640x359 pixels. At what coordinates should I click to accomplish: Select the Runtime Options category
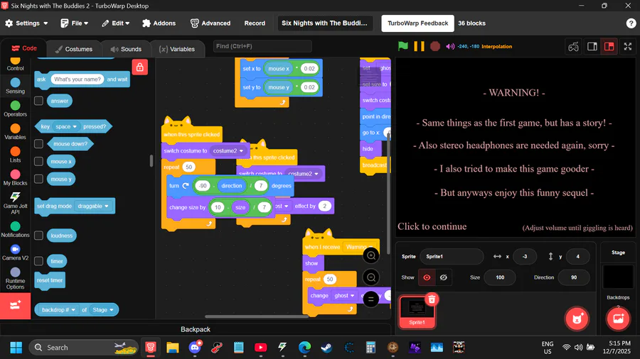pos(15,278)
